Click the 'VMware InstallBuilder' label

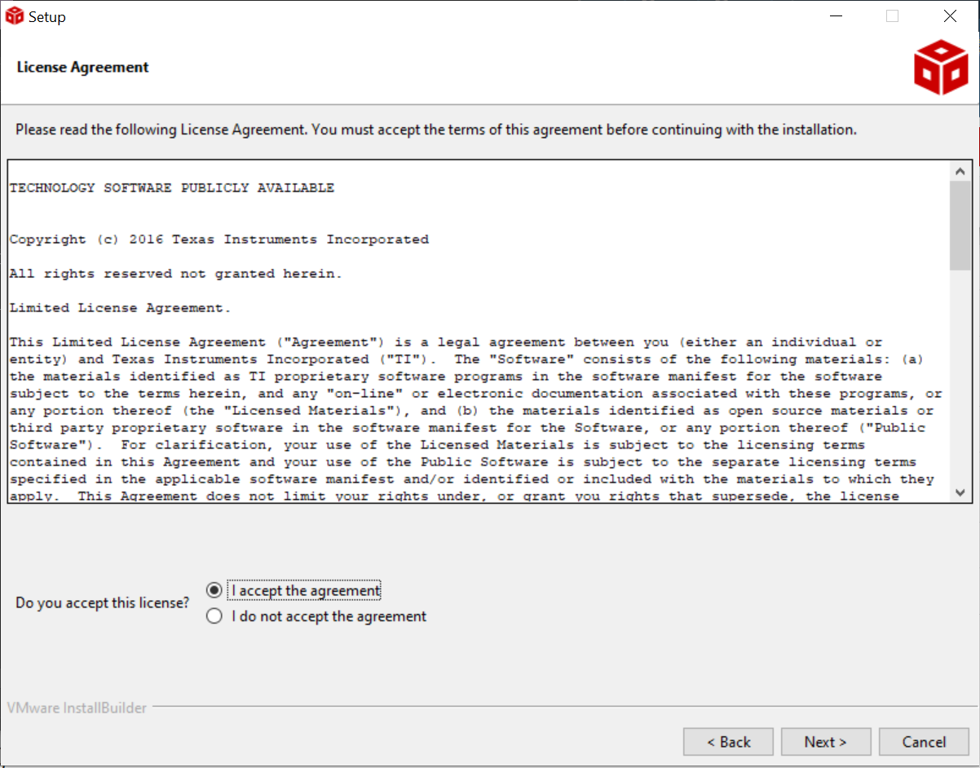(77, 708)
